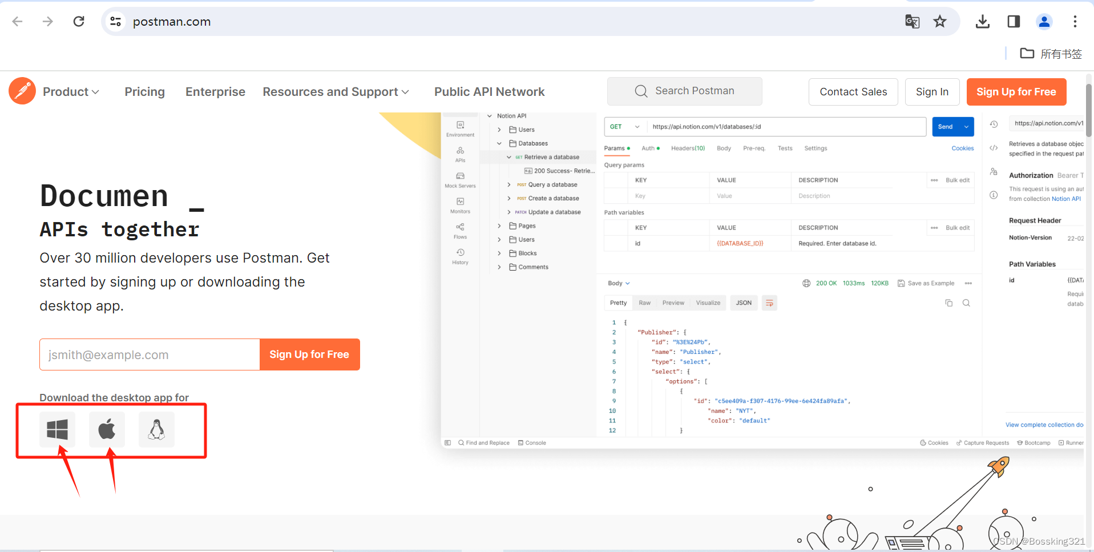The height and width of the screenshot is (552, 1094).
Task: Translate this page icon
Action: (912, 22)
